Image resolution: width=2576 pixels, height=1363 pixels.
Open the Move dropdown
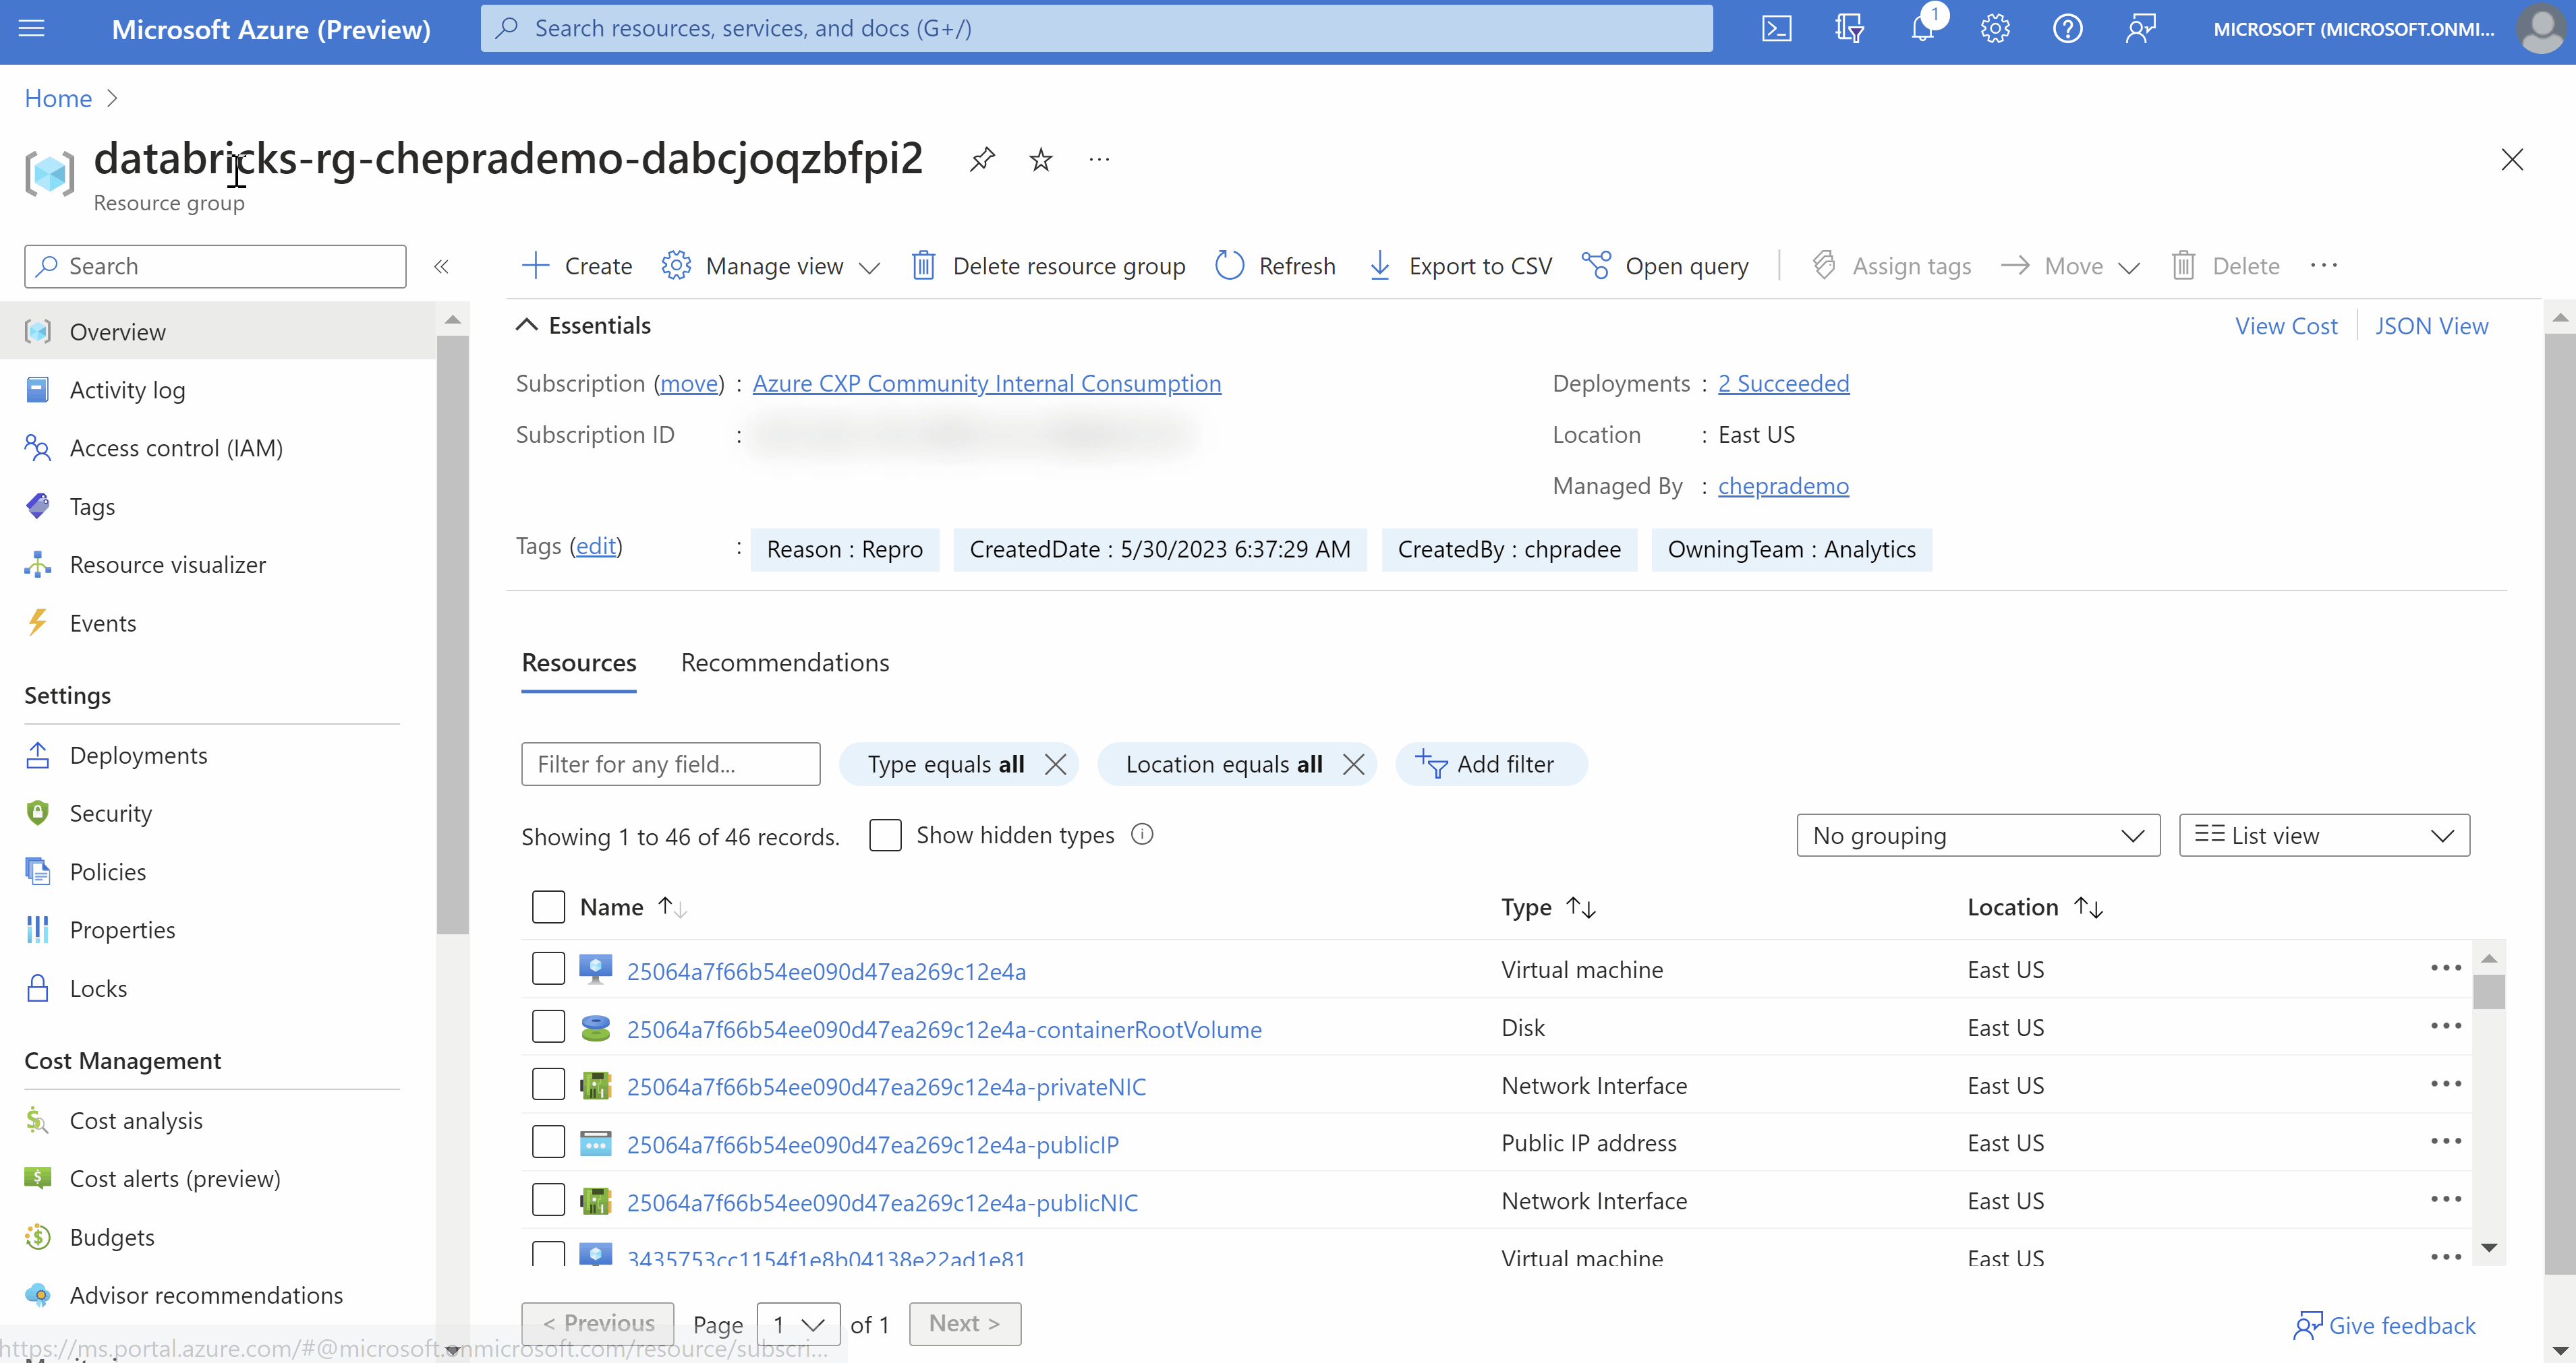click(x=2070, y=267)
